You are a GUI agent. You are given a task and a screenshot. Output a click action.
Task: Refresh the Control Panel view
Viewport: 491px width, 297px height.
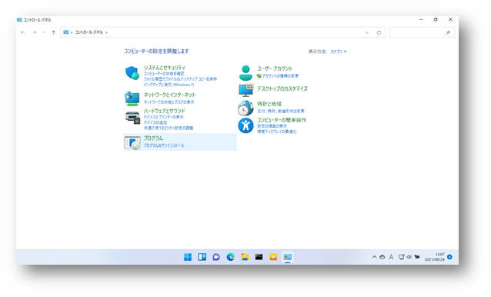pyautogui.click(x=379, y=32)
